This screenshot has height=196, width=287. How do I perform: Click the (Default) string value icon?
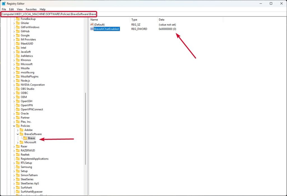92,25
